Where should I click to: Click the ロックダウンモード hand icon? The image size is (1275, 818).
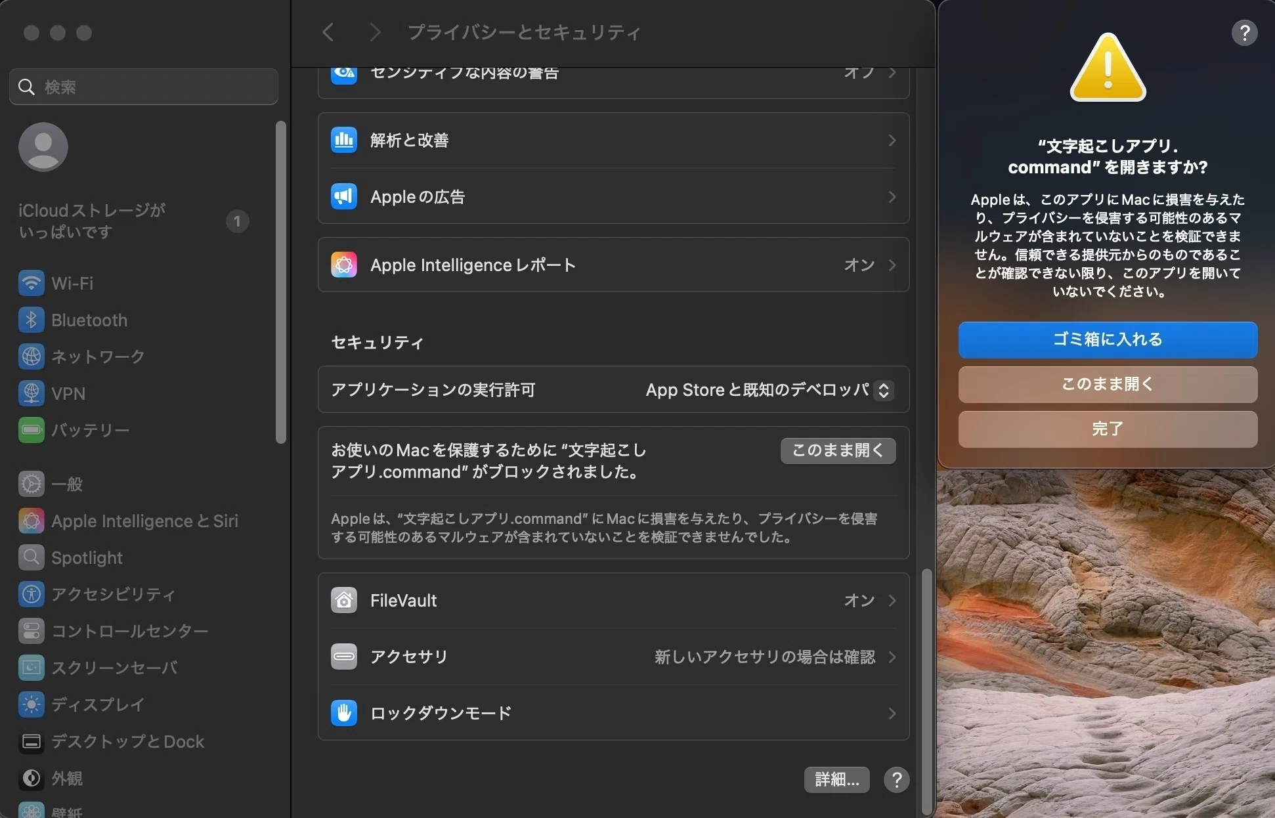coord(343,713)
